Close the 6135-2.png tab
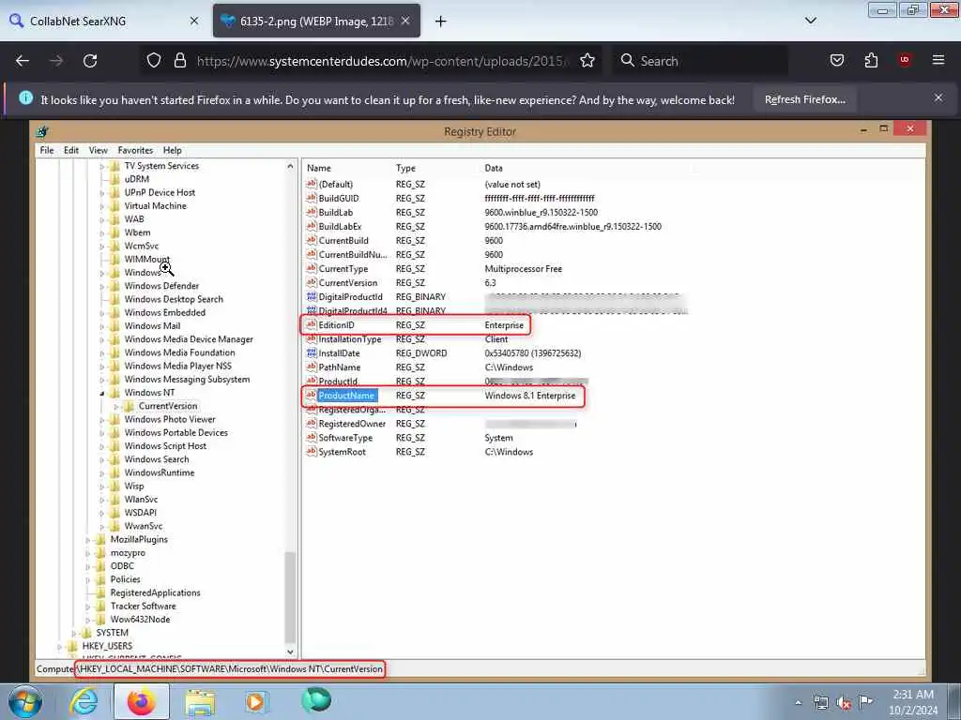The height and width of the screenshot is (720, 961). (405, 21)
